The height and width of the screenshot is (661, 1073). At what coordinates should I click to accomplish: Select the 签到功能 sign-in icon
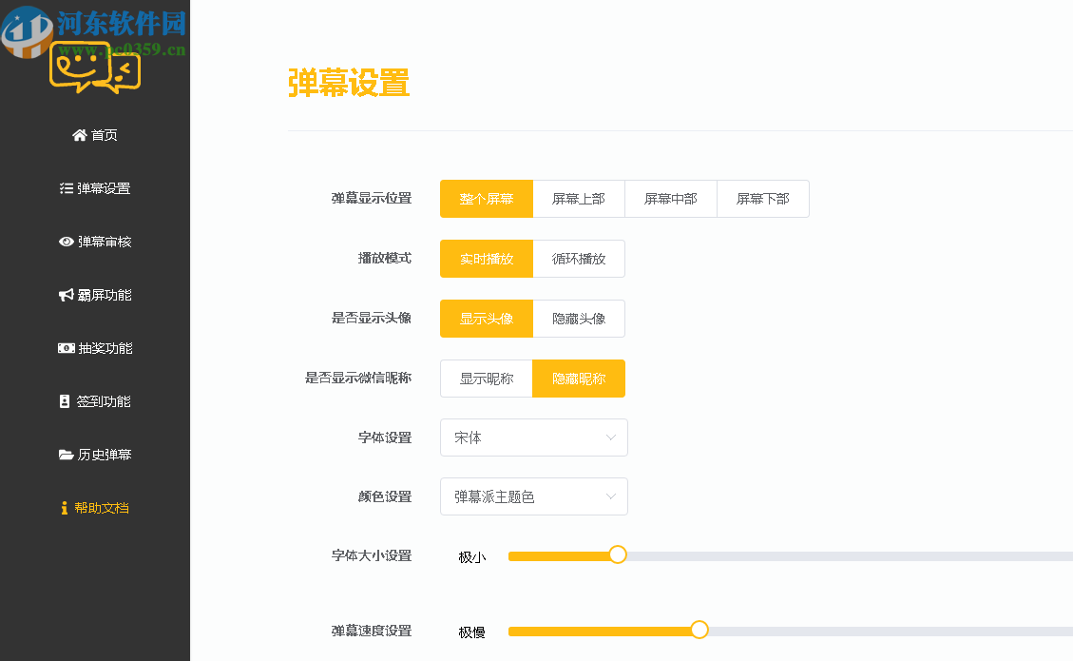pyautogui.click(x=62, y=401)
